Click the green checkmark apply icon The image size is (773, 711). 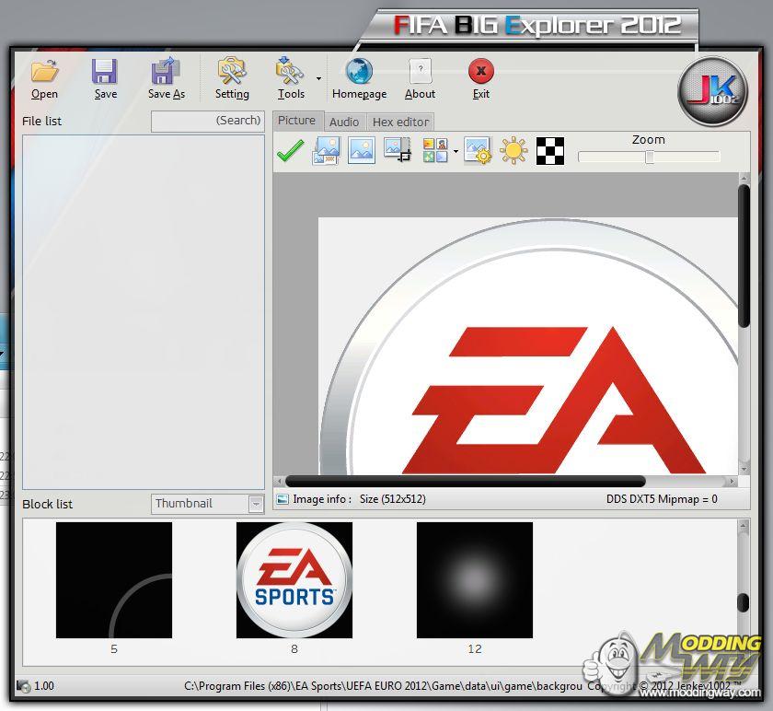[x=290, y=151]
